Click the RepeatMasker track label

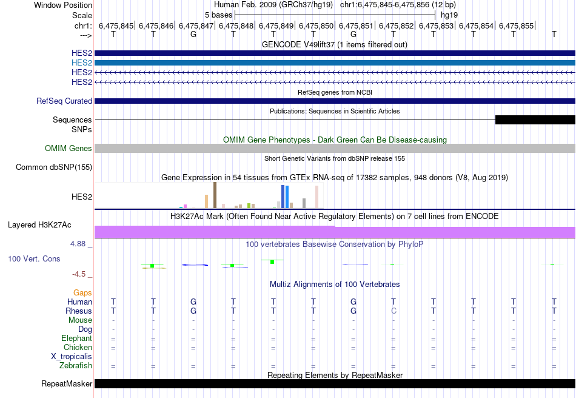pos(67,383)
